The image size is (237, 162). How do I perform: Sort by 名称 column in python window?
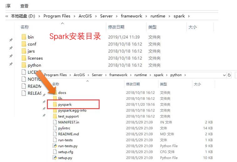pos(56,84)
